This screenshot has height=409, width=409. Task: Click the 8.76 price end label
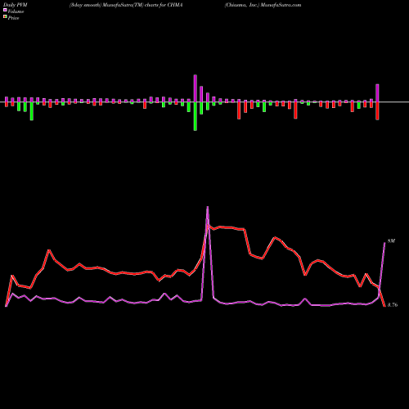point(393,305)
